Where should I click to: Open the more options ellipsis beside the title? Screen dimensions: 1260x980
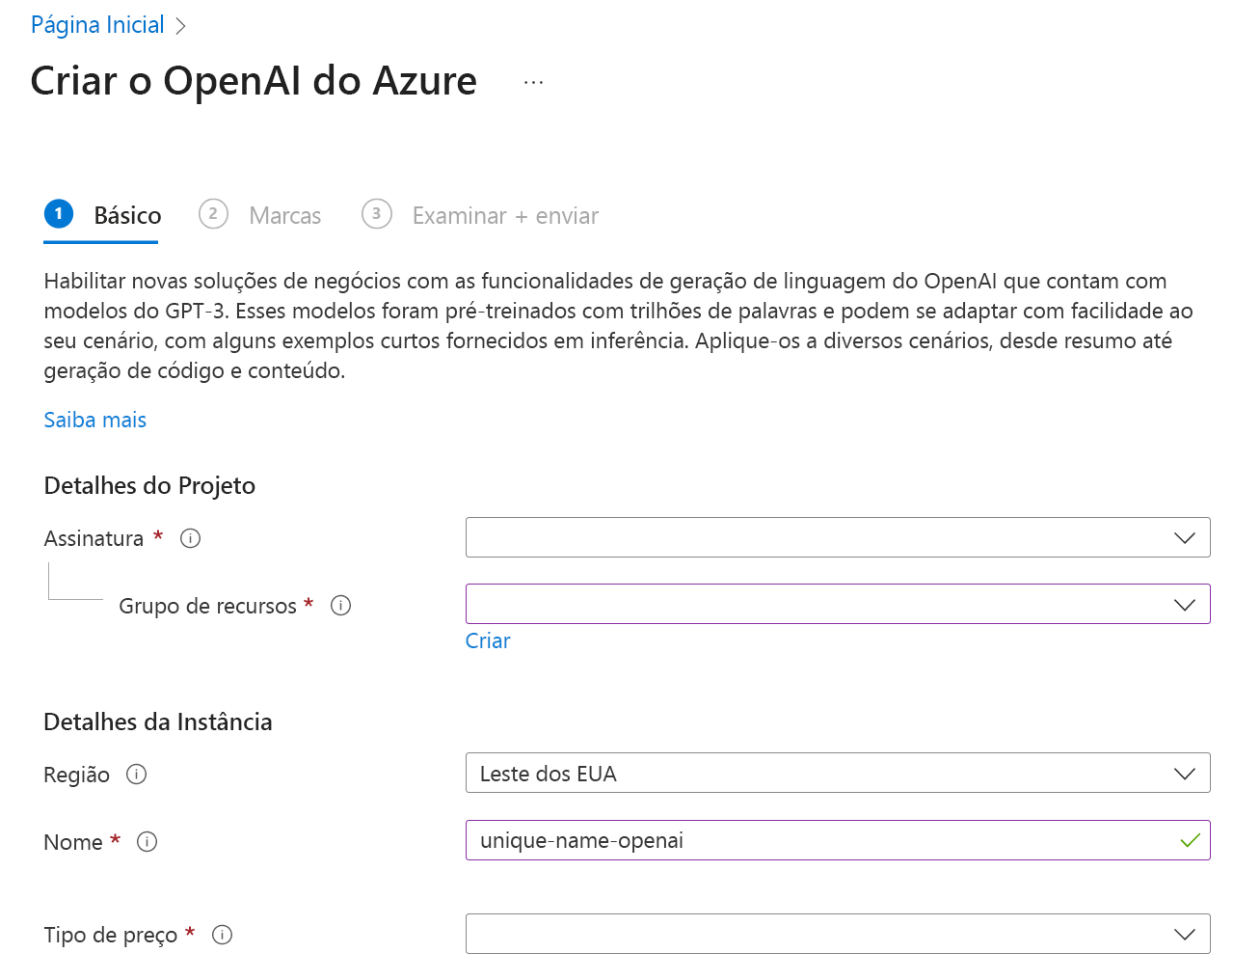pyautogui.click(x=533, y=83)
